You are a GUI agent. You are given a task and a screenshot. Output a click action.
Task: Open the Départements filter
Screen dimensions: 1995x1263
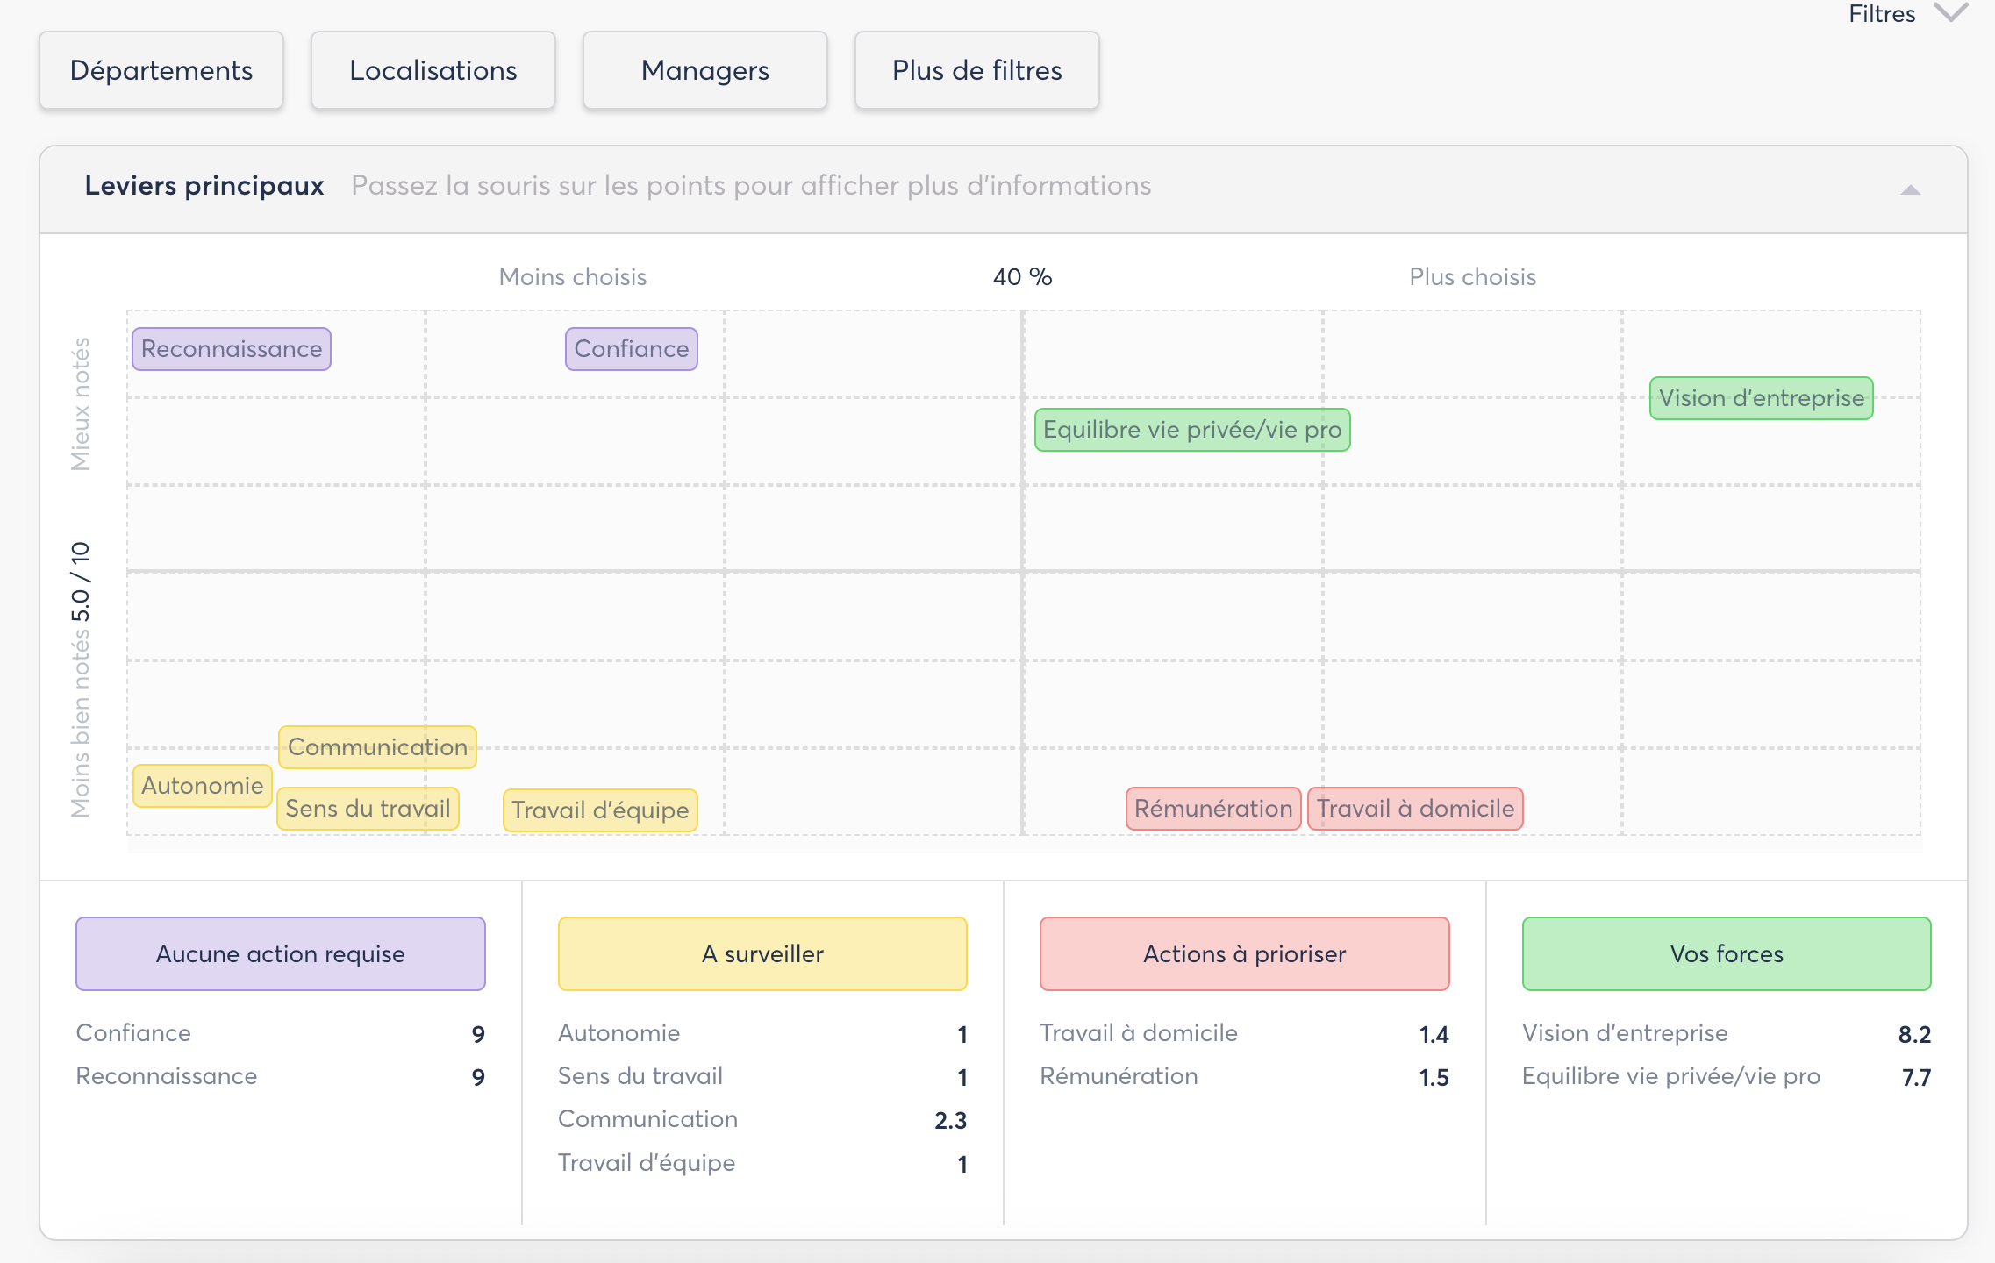point(161,70)
